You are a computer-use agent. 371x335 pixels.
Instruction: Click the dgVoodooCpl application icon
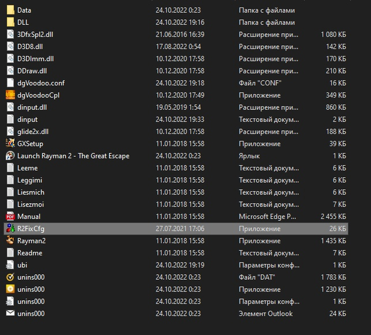coord(10,95)
